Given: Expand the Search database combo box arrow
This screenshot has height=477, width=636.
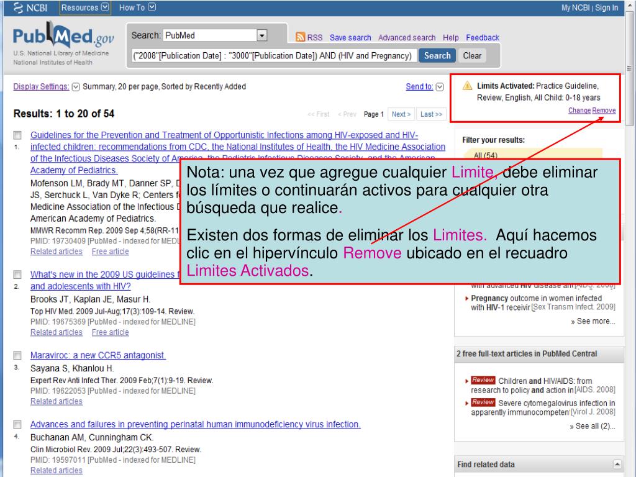Looking at the screenshot, I should (262, 35).
